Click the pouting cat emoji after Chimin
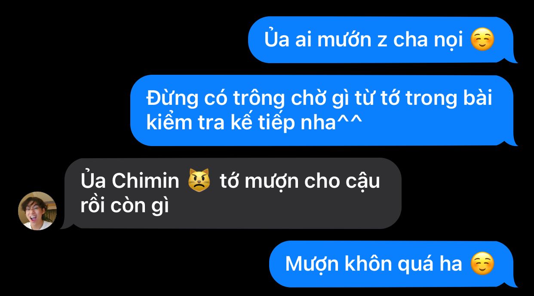Image resolution: width=534 pixels, height=296 pixels. click(x=199, y=181)
